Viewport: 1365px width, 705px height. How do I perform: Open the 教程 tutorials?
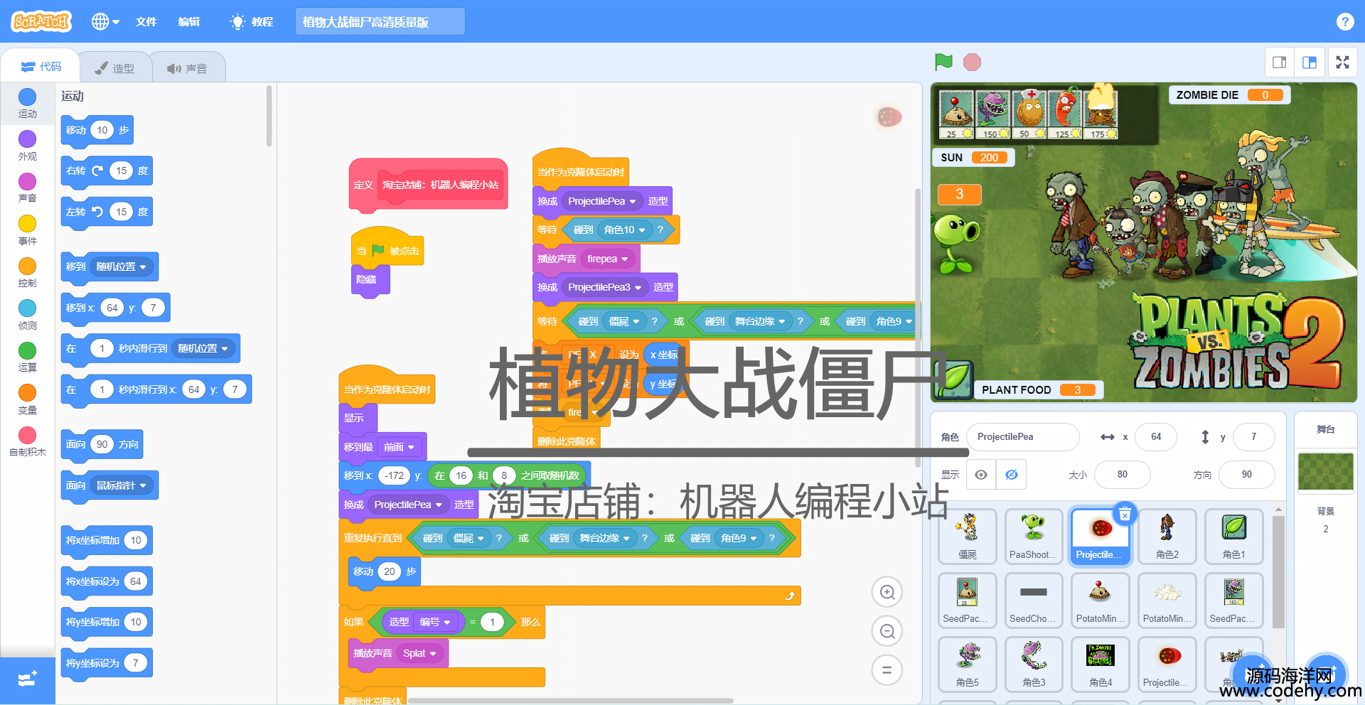coord(252,22)
